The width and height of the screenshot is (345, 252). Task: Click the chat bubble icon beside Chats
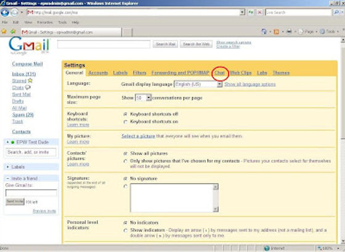28,87
